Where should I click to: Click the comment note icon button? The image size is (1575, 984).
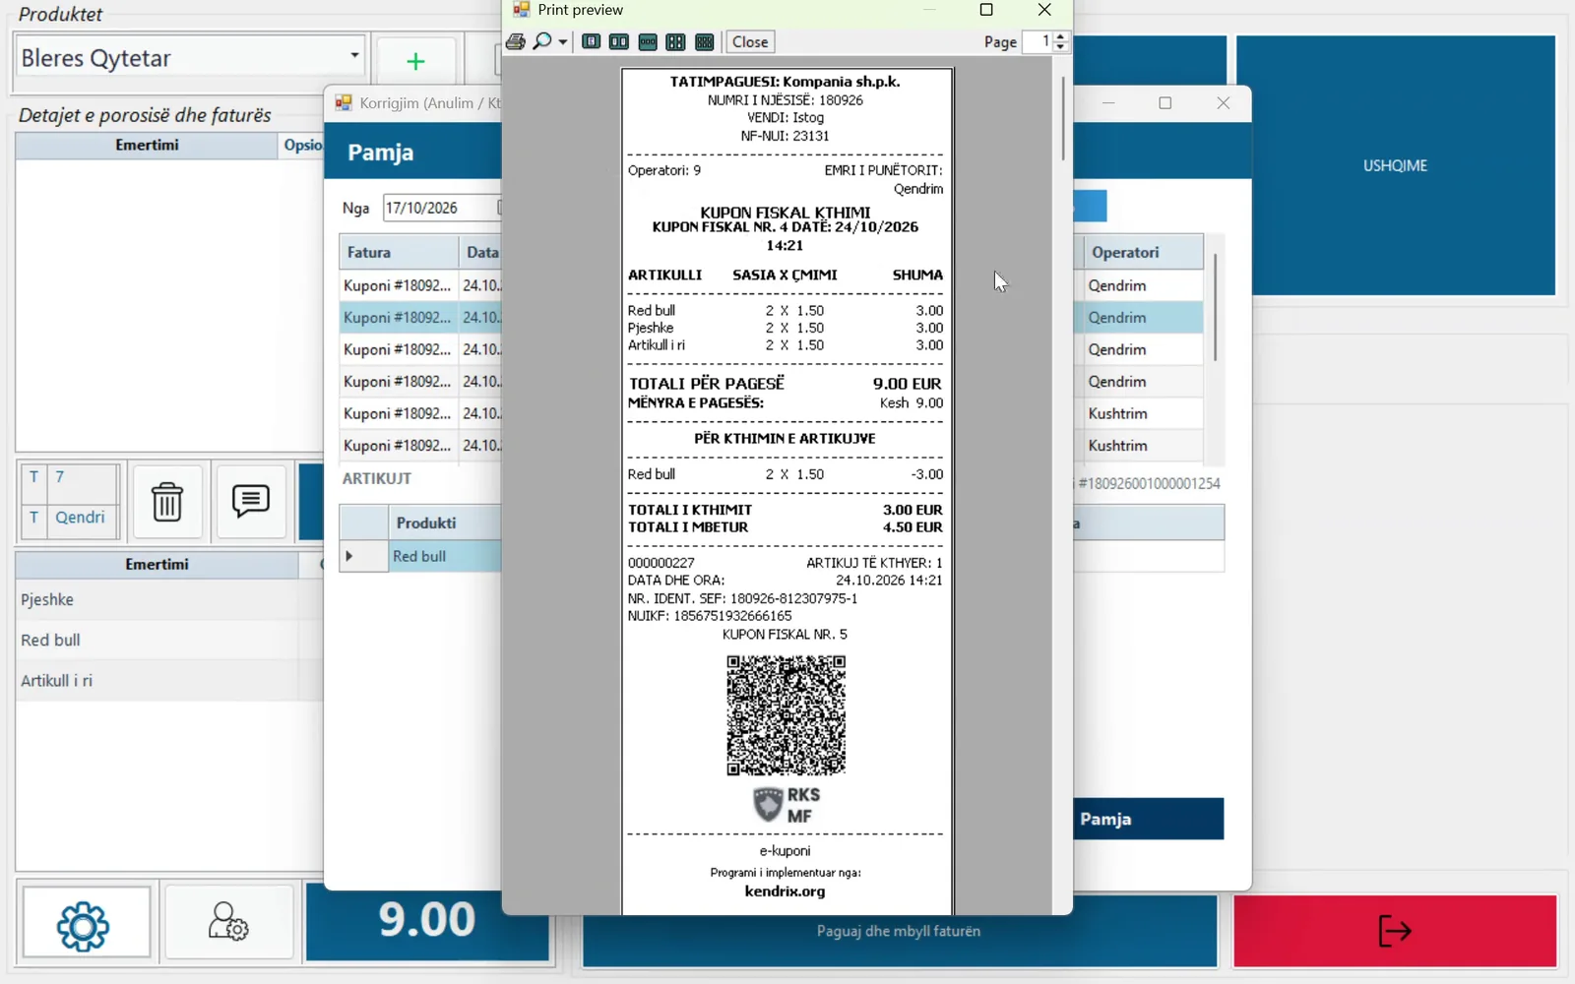[x=251, y=502]
